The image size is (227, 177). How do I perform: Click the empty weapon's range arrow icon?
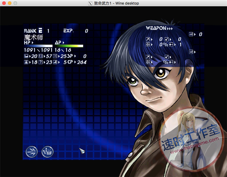pos(171,62)
